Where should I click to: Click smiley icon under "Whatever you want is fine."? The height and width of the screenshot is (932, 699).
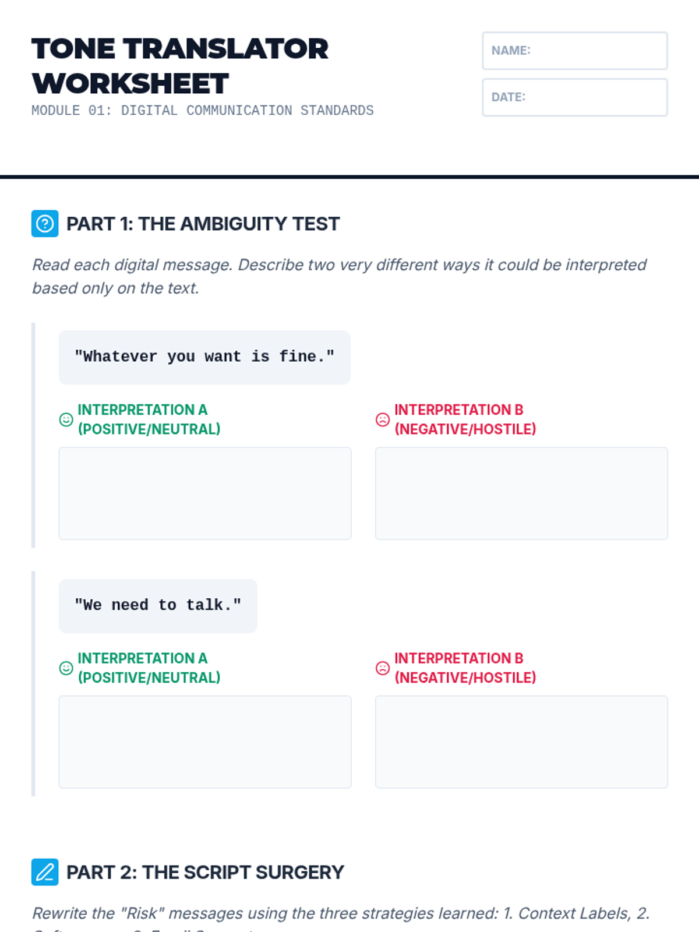(x=66, y=419)
